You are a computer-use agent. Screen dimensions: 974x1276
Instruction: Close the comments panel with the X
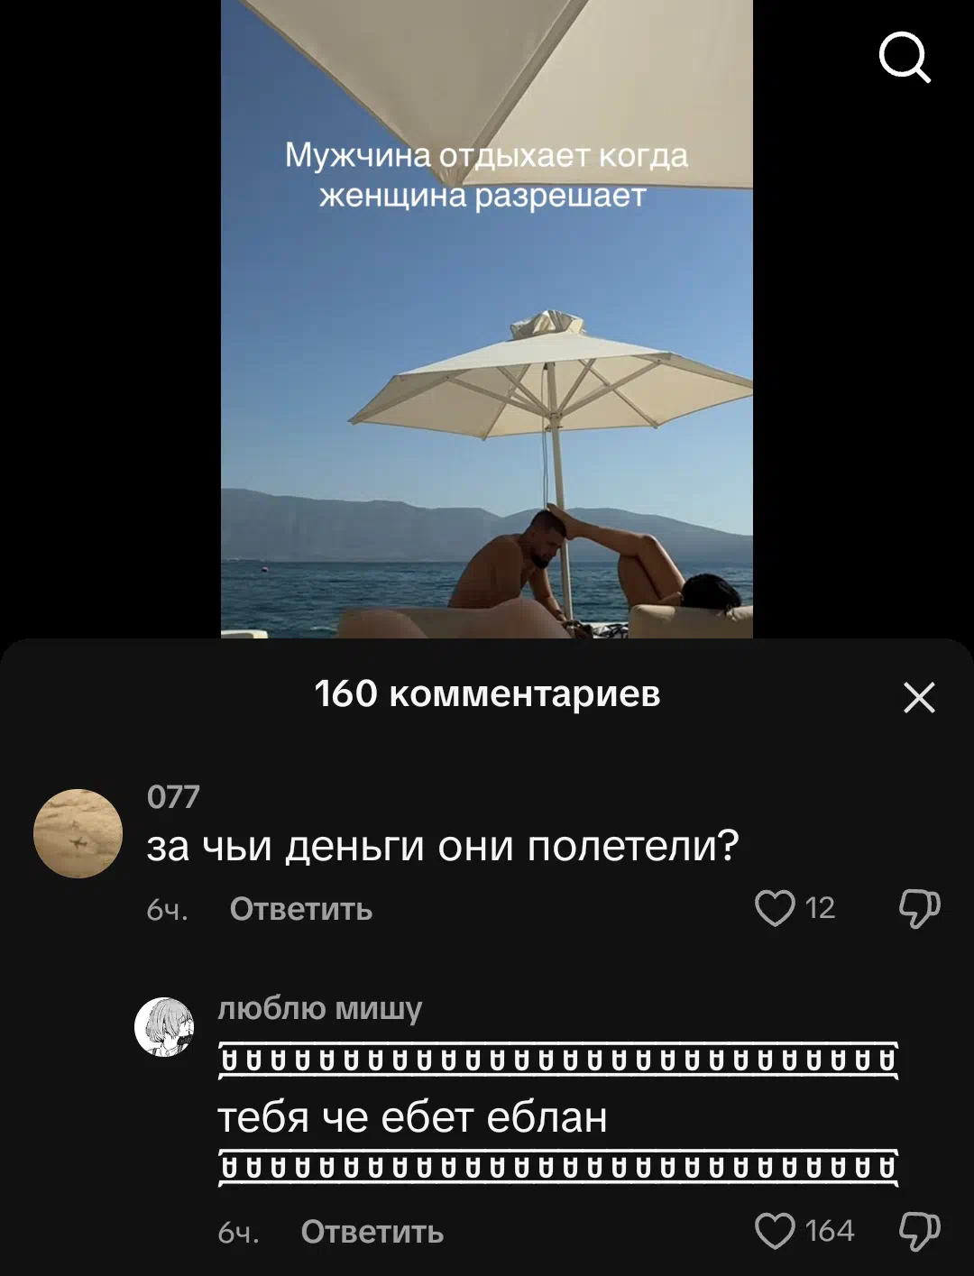919,697
